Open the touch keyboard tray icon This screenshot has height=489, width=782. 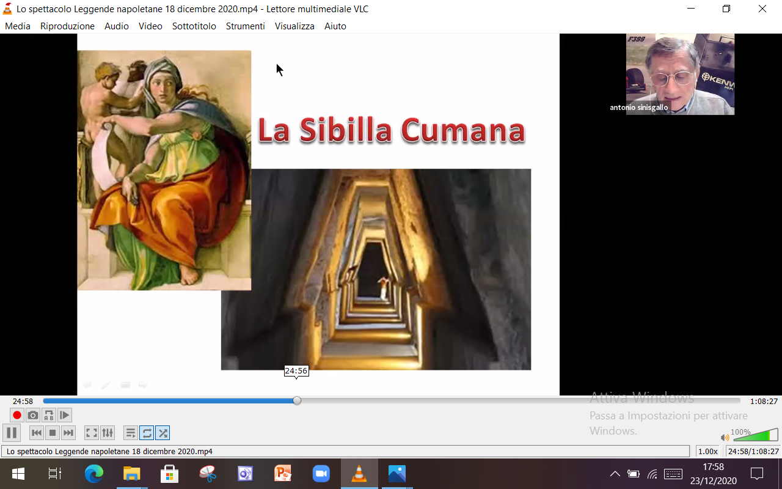(673, 474)
